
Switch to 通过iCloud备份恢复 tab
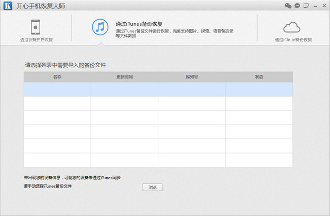[293, 40]
